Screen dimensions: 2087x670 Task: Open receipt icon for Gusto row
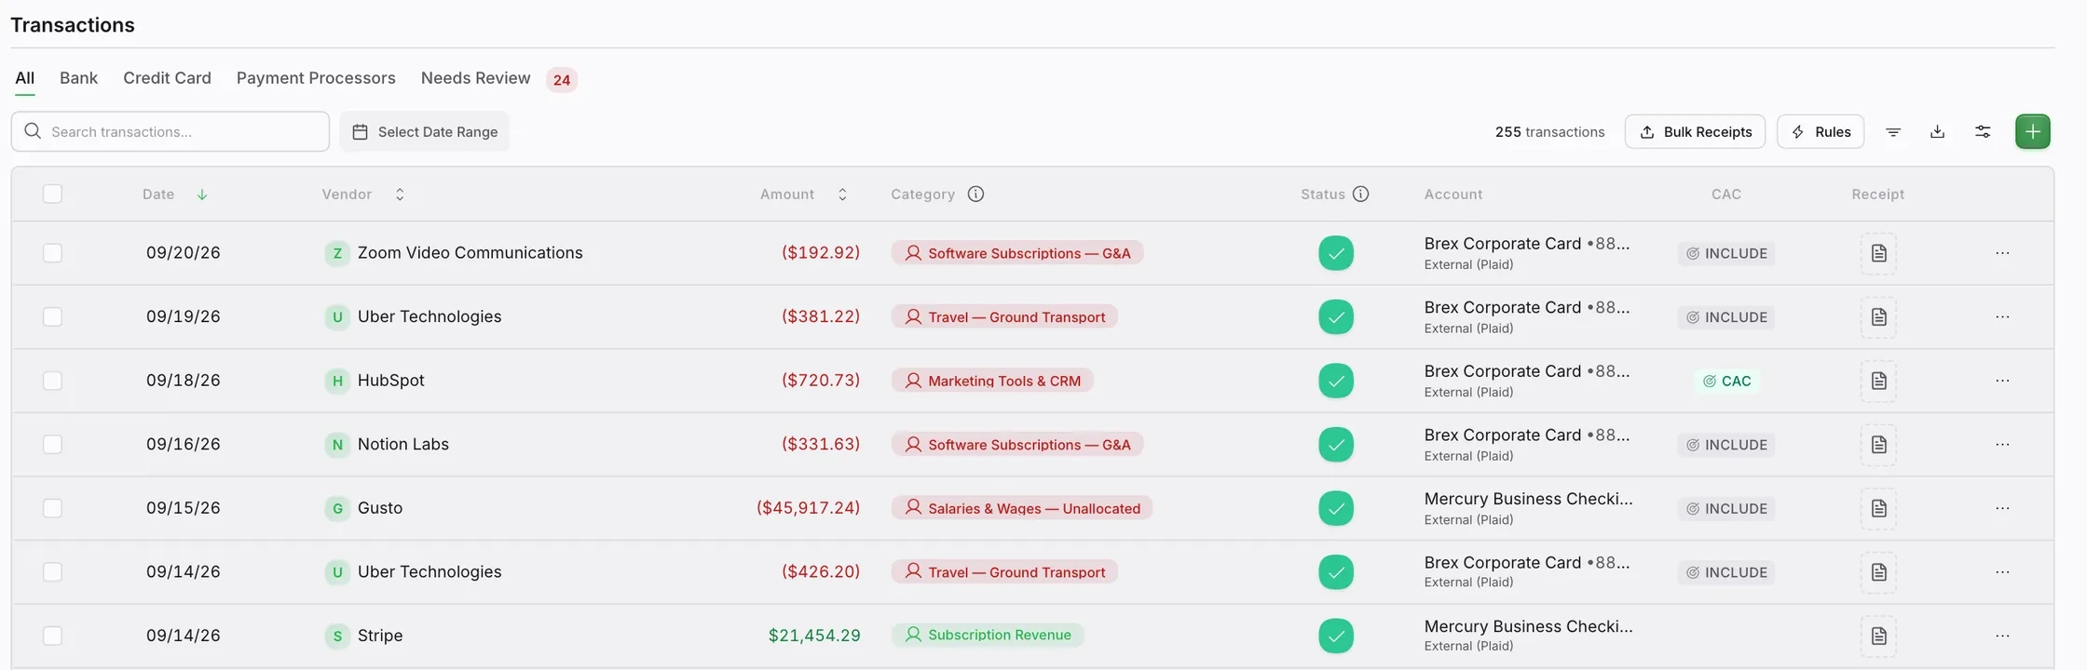point(1878,508)
